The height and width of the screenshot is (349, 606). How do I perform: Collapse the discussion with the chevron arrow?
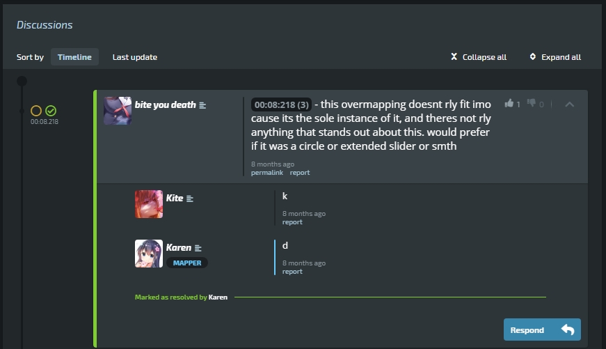[569, 104]
